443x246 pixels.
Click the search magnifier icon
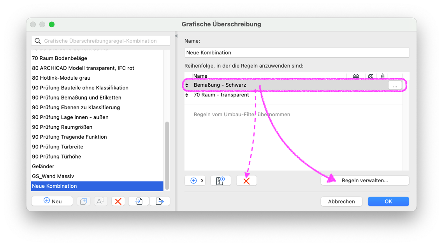(38, 41)
